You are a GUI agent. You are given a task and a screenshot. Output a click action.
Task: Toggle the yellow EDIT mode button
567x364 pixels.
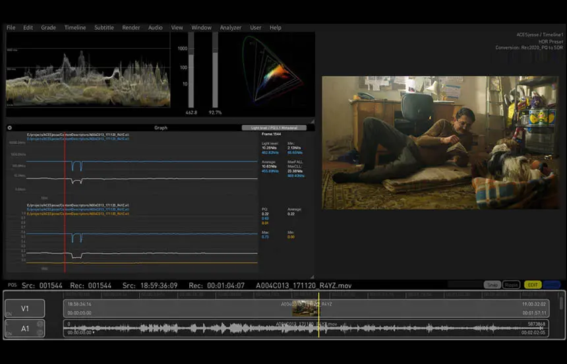[x=533, y=285]
